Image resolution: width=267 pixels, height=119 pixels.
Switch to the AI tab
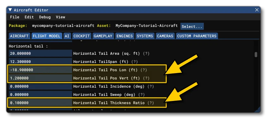pyautogui.click(x=67, y=36)
